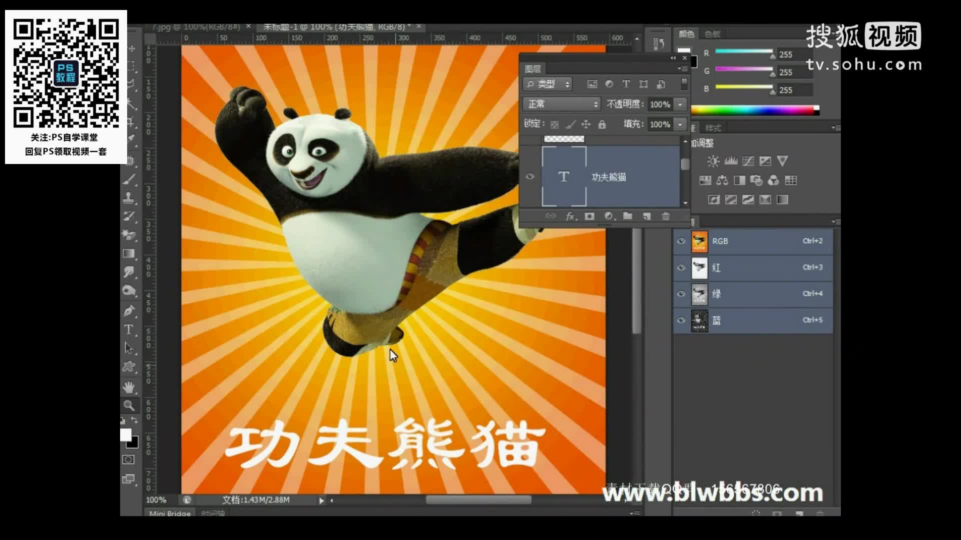961x540 pixels.
Task: Toggle visibility of 蓝 channel
Action: [x=681, y=320]
